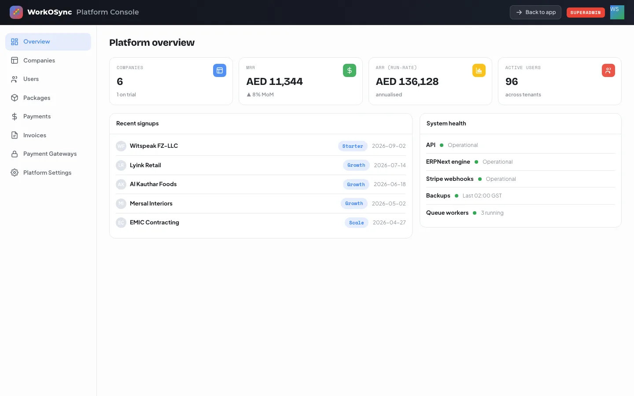Screen dimensions: 634x396
Task: Click the Scale badge for EMIC Contracting
Action: (357, 223)
